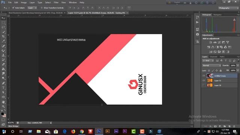This screenshot has width=240, height=135.
Task: Add a Curves adjustment
Action: pos(219,42)
